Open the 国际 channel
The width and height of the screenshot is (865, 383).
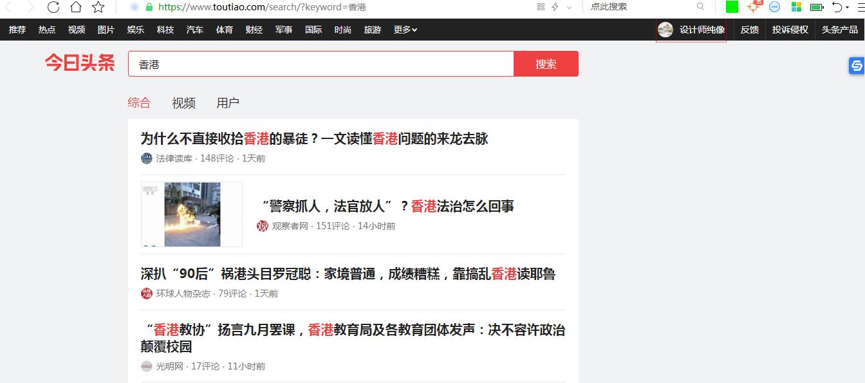click(x=313, y=30)
